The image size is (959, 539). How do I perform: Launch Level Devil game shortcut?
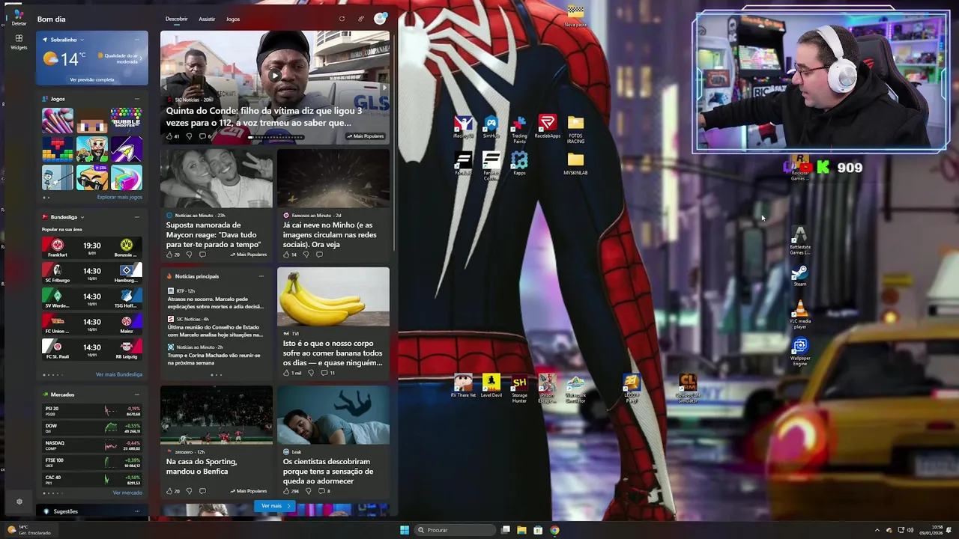[491, 386]
